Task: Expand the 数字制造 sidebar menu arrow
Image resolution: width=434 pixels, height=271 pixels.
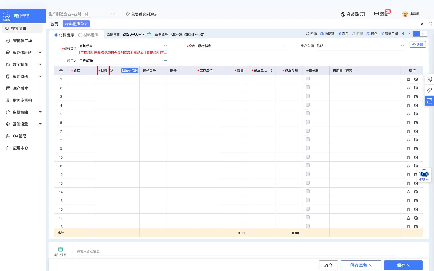Action: click(40, 64)
